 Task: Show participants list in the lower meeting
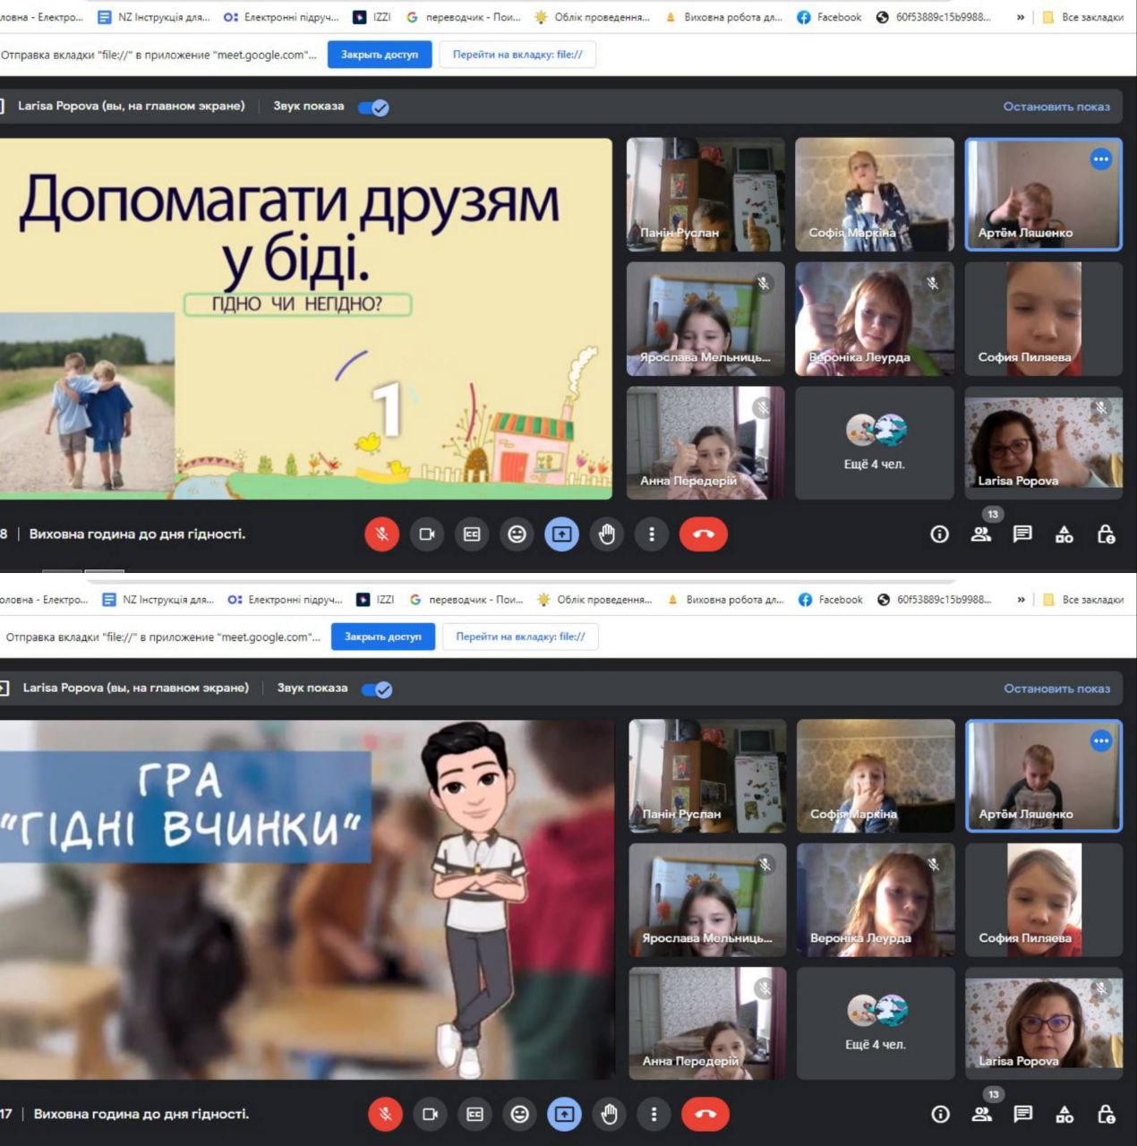pos(982,1115)
